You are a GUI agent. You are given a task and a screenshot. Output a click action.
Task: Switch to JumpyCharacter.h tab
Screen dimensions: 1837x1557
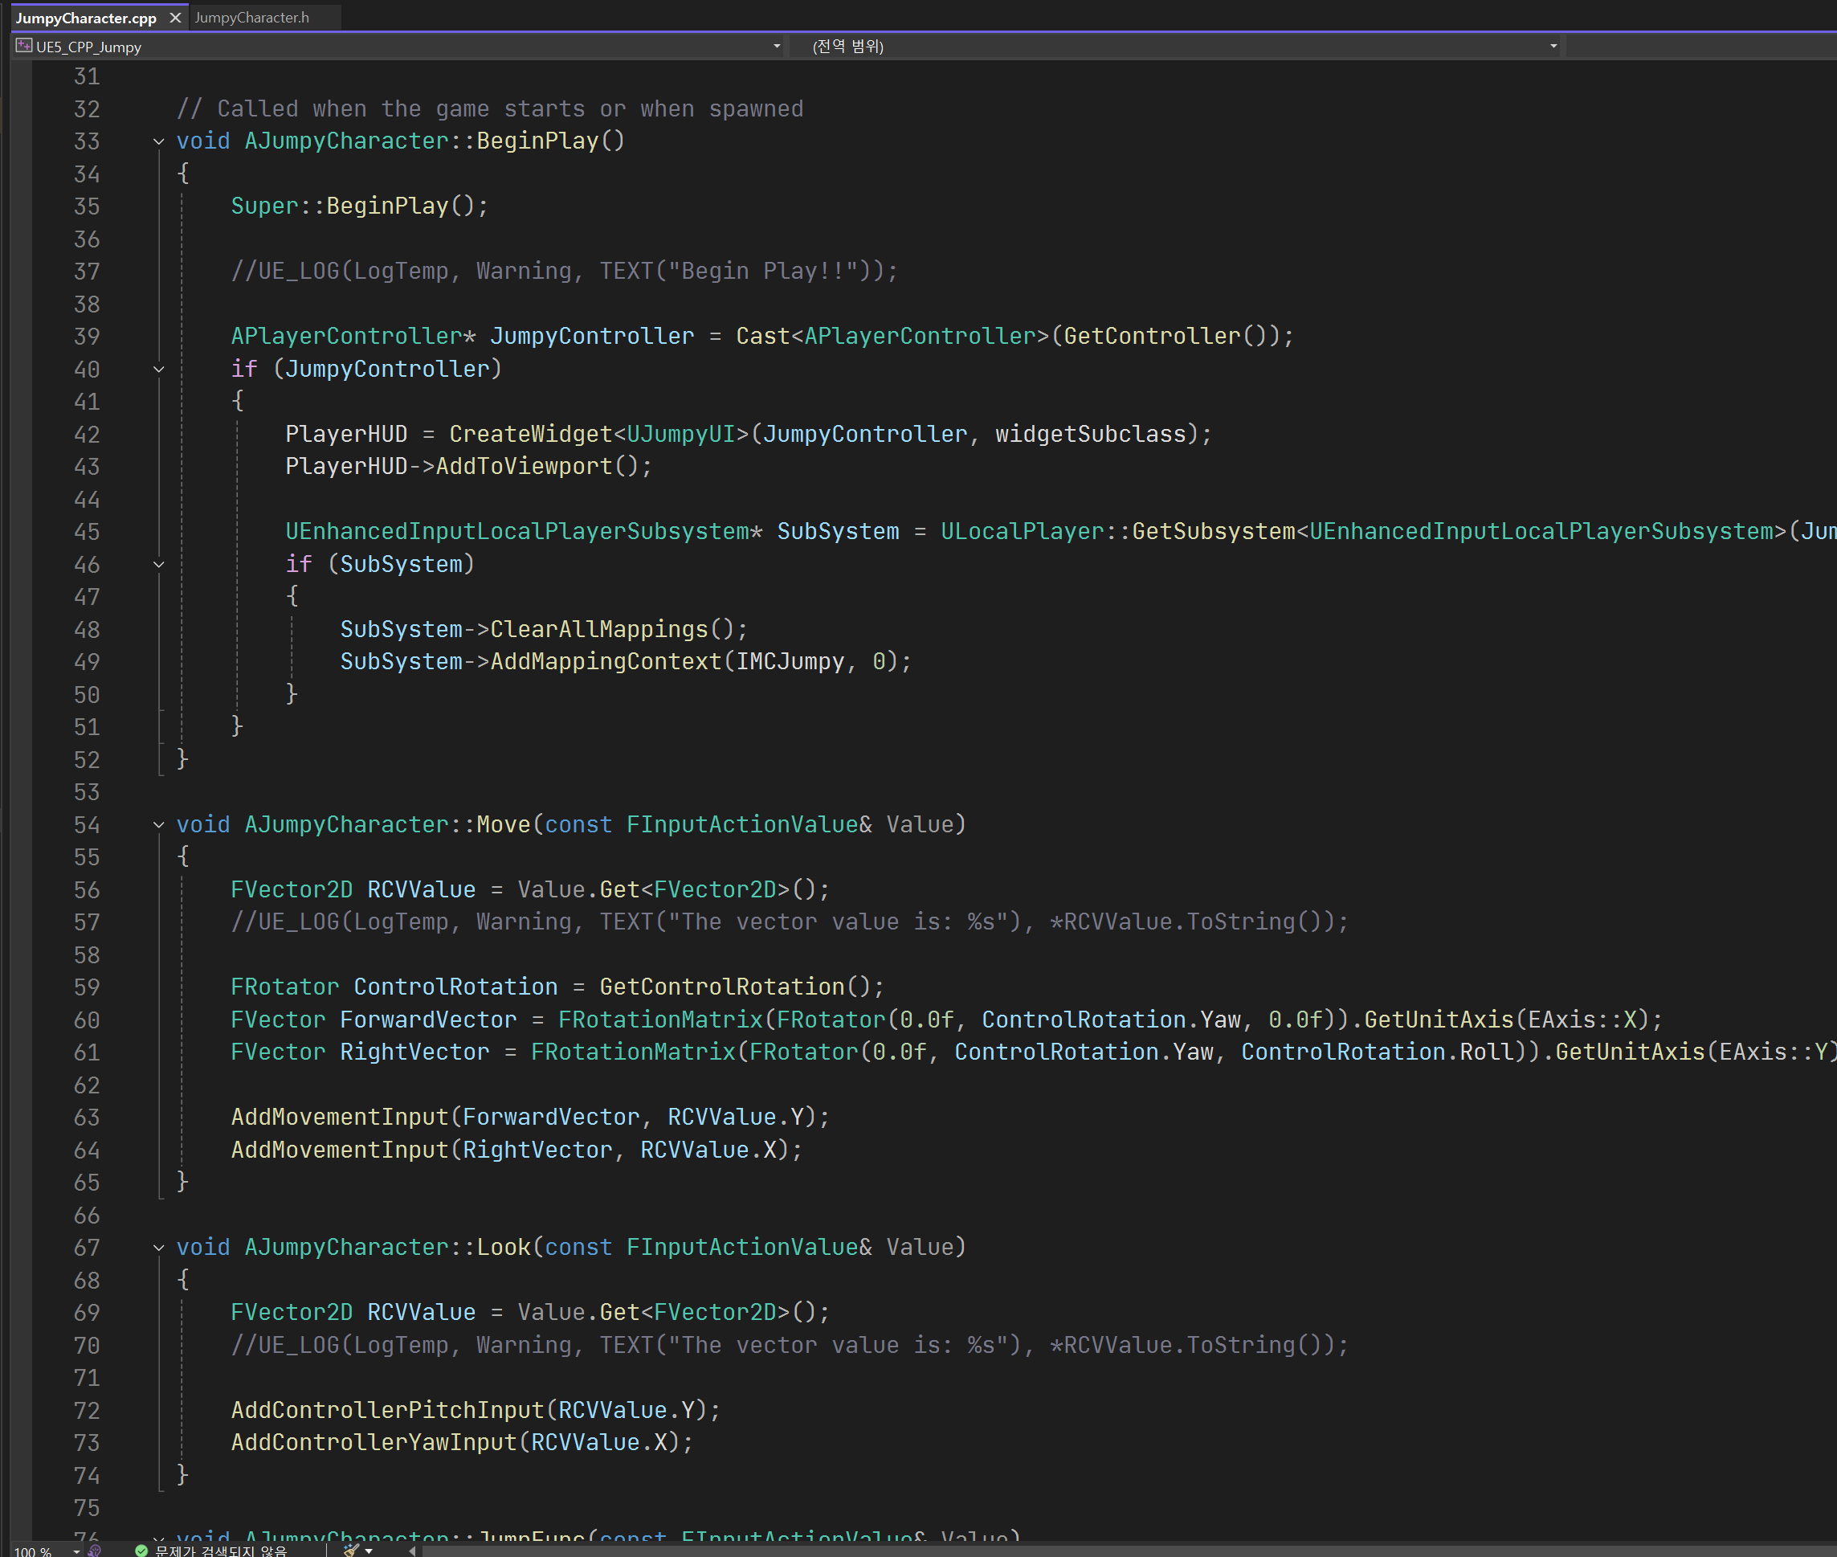251,18
